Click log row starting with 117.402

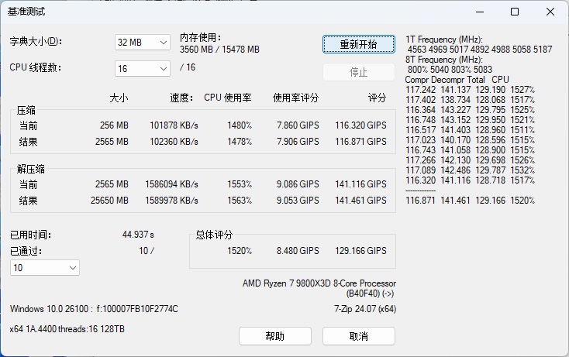pos(470,100)
